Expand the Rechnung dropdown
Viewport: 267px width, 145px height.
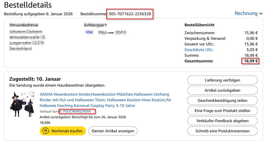pyautogui.click(x=248, y=13)
